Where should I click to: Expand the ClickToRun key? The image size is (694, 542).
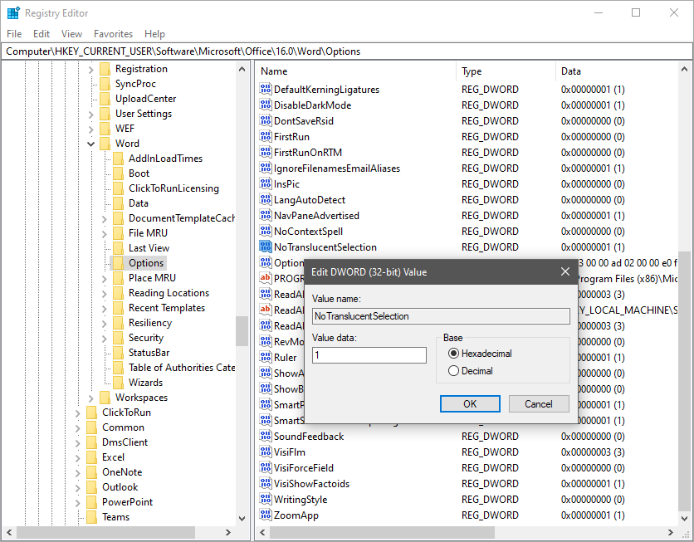[x=77, y=413]
